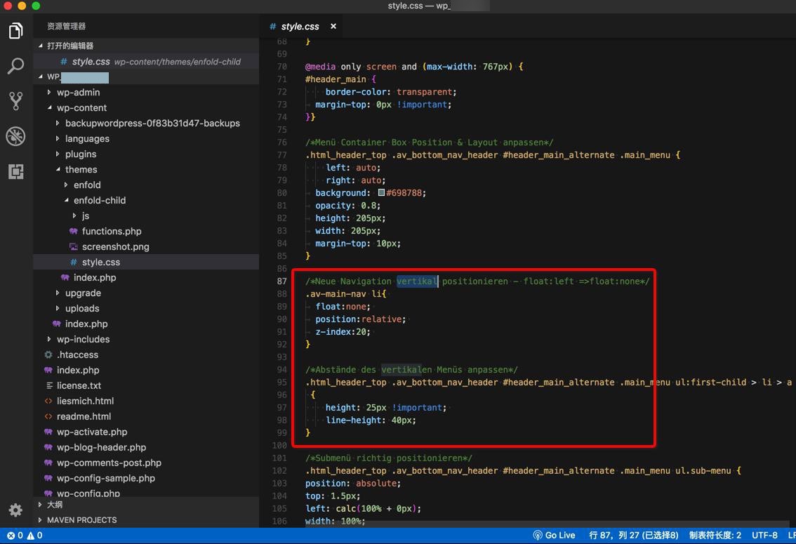Screen dimensions: 796x544
Task: Close the style.css editor tab
Action: (333, 27)
